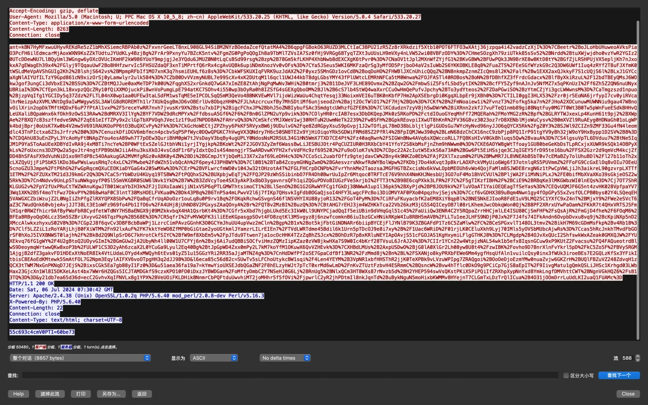Click the 查找下一个 find next button
Screen dimensions: 648x405
coord(619,376)
